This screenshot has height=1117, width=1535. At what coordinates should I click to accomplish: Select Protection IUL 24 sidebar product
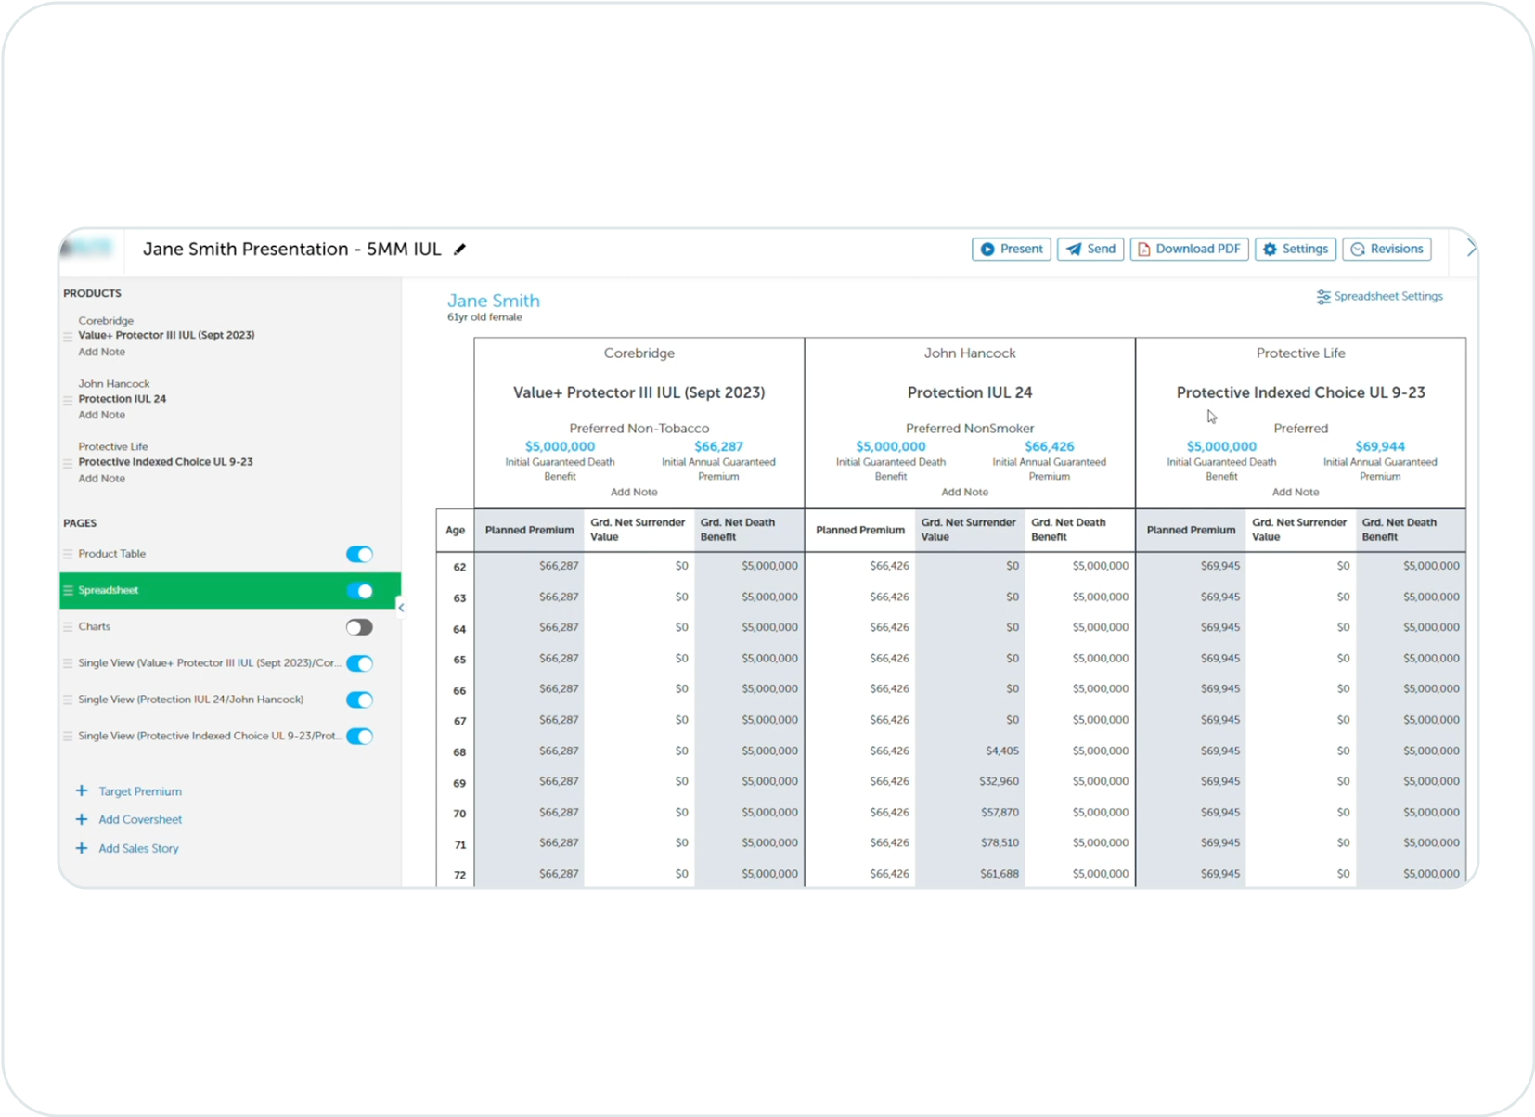click(123, 399)
